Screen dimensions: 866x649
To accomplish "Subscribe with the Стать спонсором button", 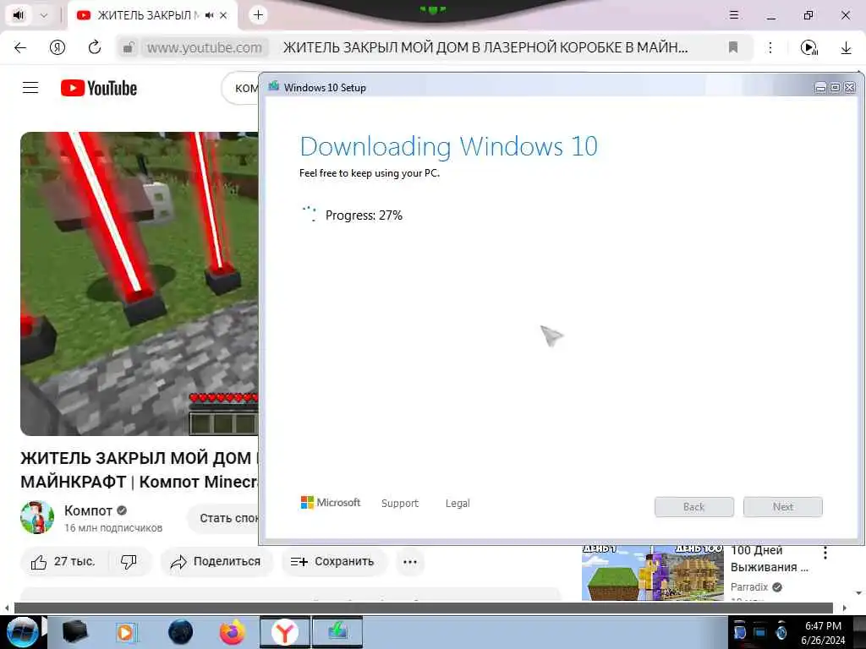I will click(223, 518).
